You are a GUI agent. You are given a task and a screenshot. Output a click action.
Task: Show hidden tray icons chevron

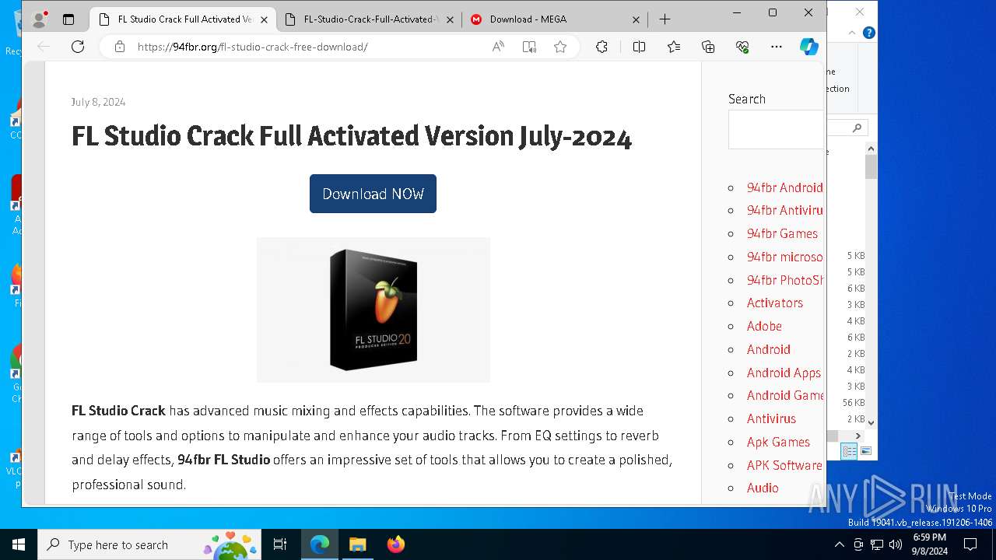[x=839, y=544]
